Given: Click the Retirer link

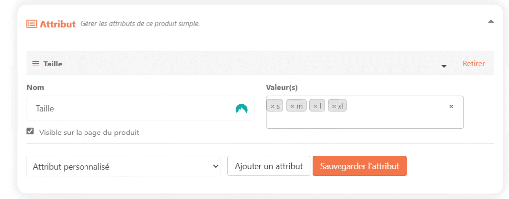Looking at the screenshot, I should point(474,63).
